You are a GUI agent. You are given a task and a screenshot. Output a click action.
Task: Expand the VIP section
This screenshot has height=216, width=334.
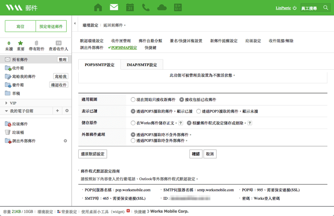click(x=5, y=103)
